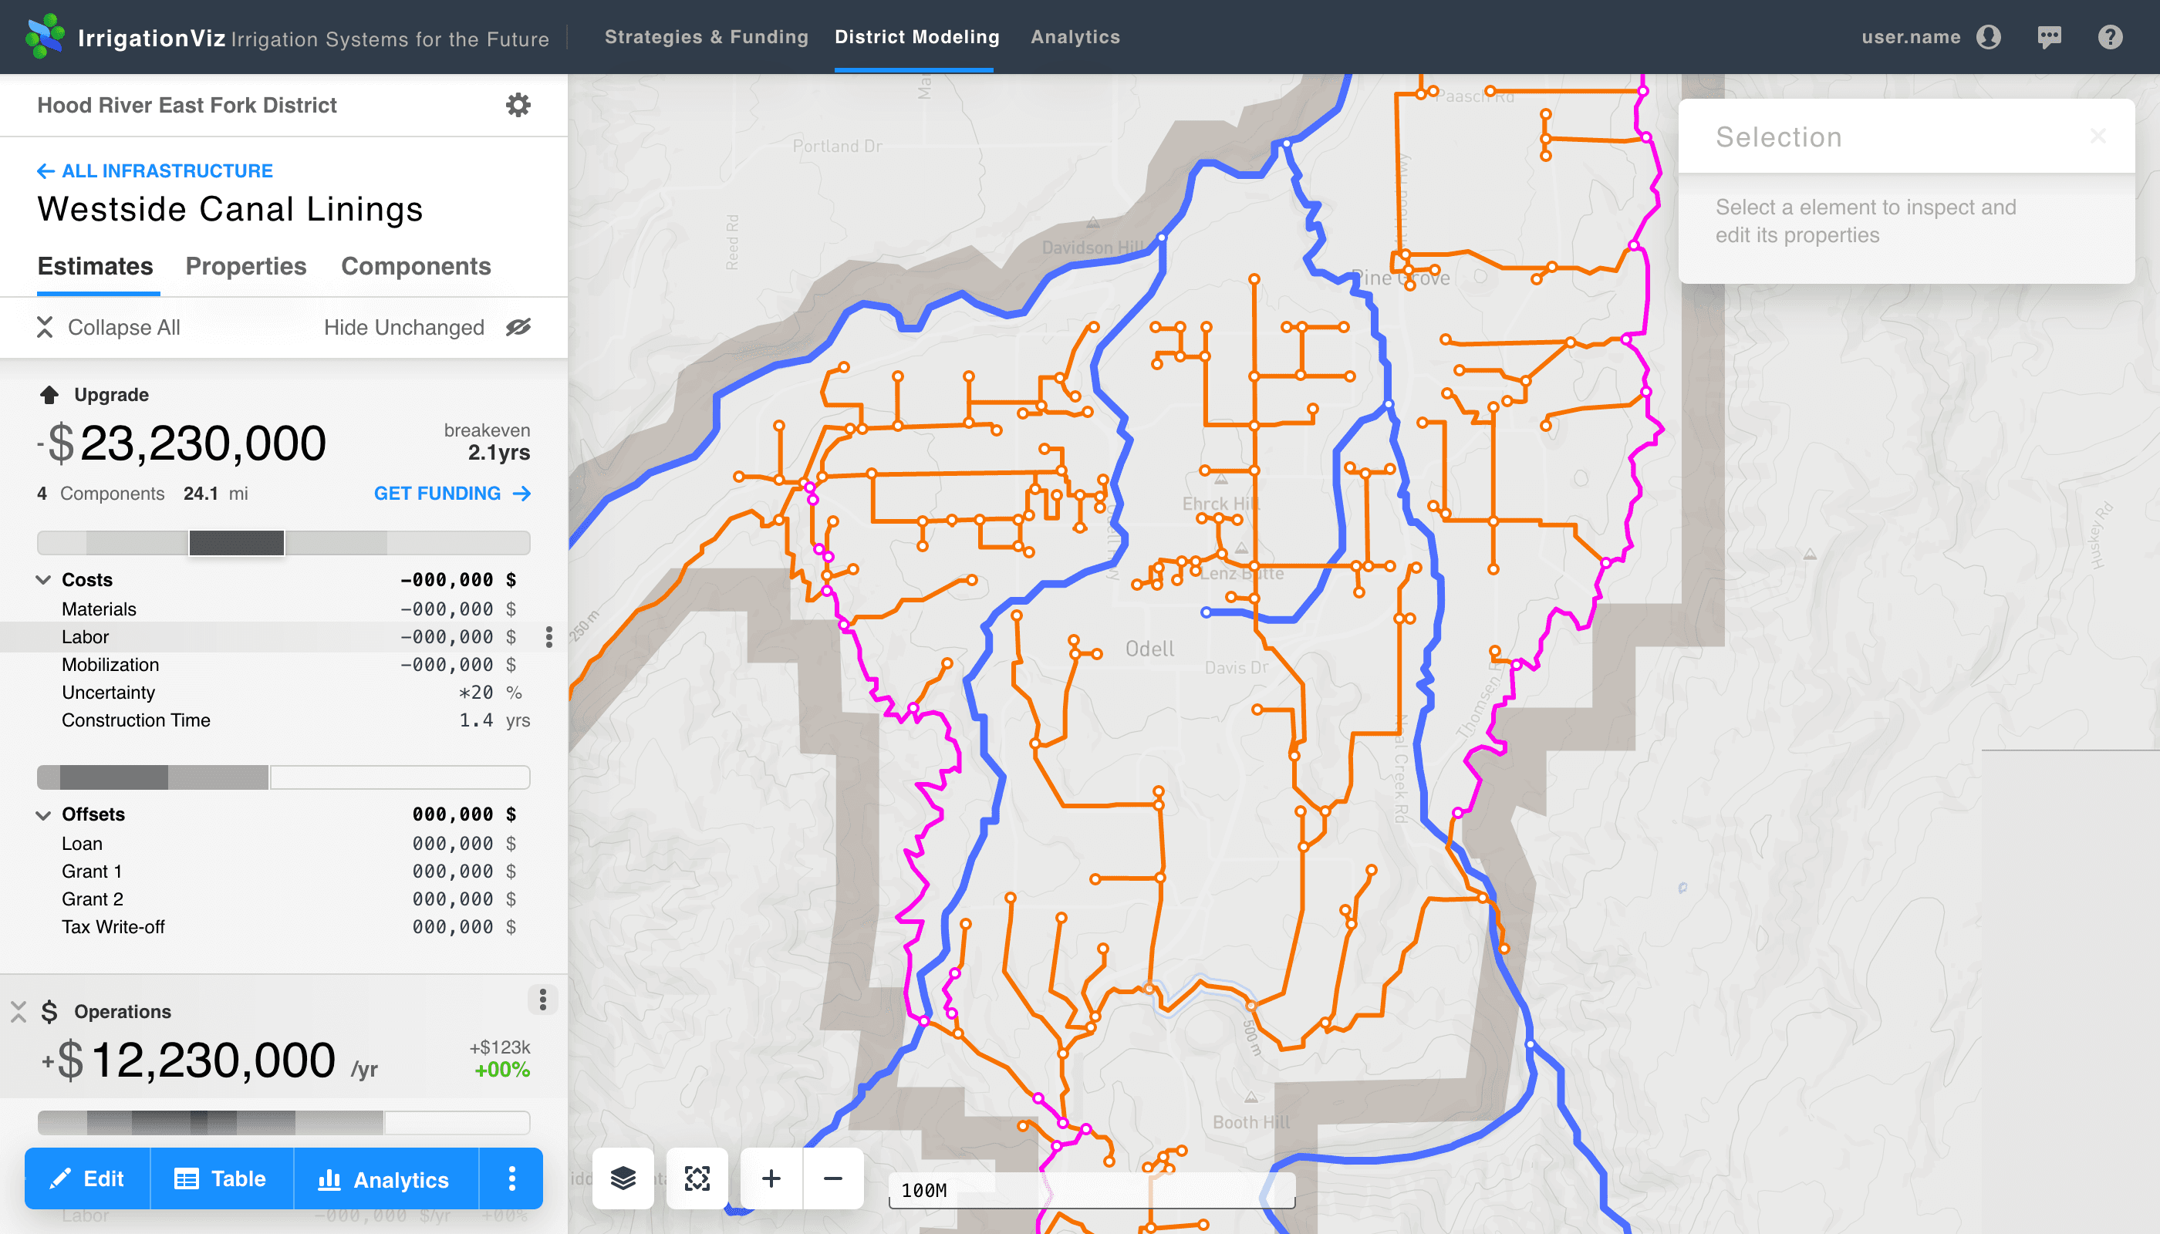Select the Uncertainty row

pyautogui.click(x=283, y=693)
